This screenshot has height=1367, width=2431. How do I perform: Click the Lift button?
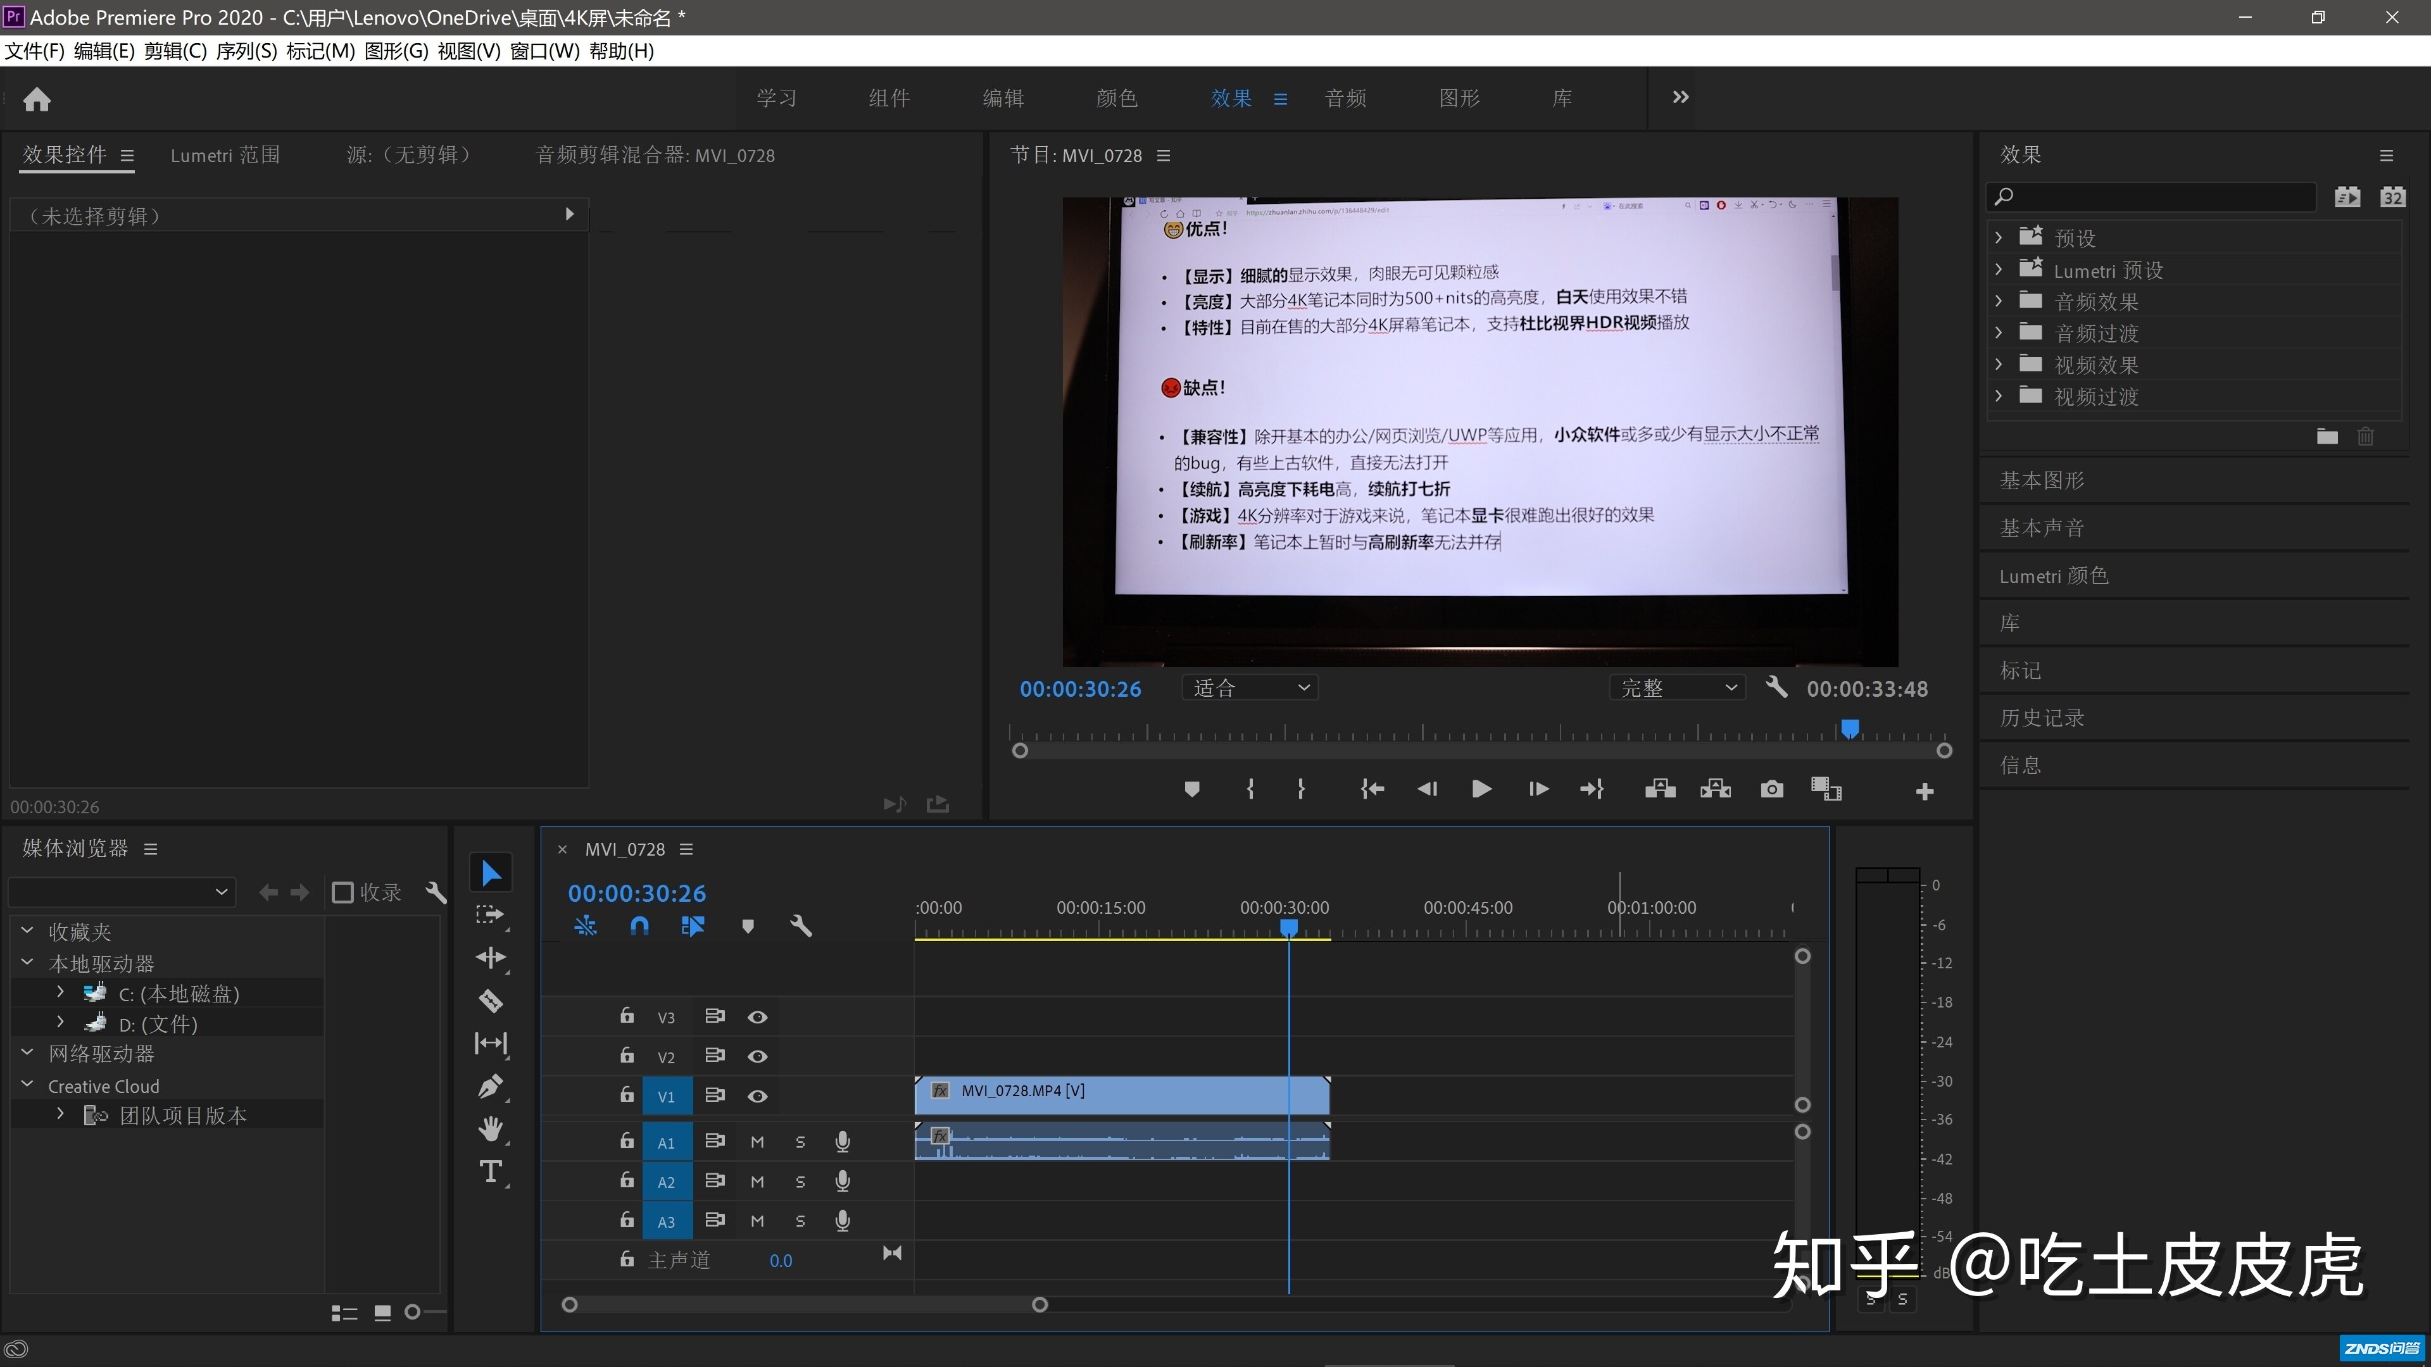(x=1660, y=790)
